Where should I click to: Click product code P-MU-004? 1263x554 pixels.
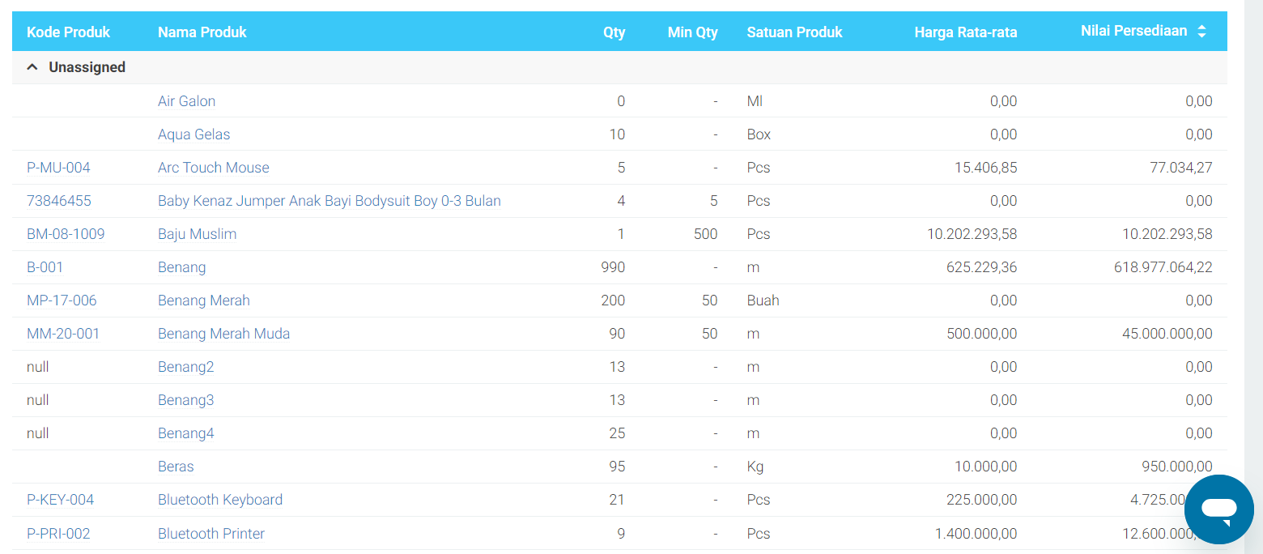coord(58,168)
